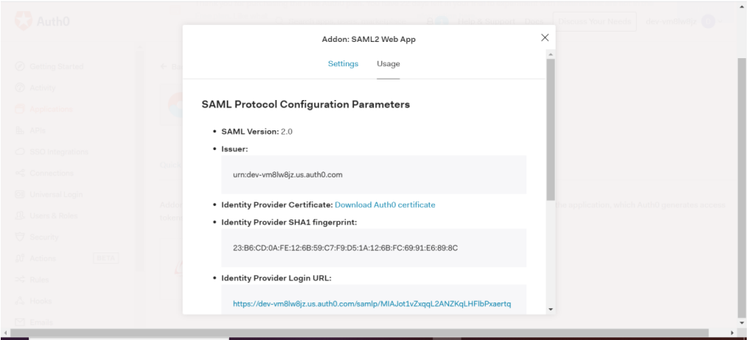Viewport: 749px width, 340px height.
Task: Click the Connections share icon in sidebar
Action: 20,173
